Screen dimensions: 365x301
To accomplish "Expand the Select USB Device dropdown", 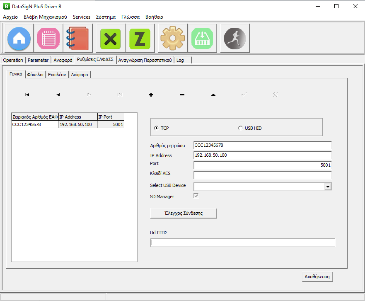I will (328, 187).
